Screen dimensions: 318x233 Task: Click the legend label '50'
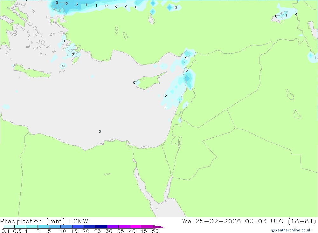click(155, 231)
